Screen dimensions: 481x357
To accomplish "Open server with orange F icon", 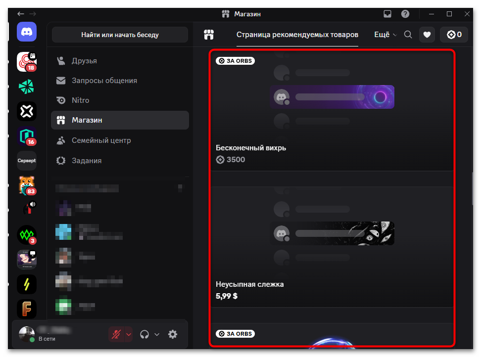I will [x=27, y=309].
